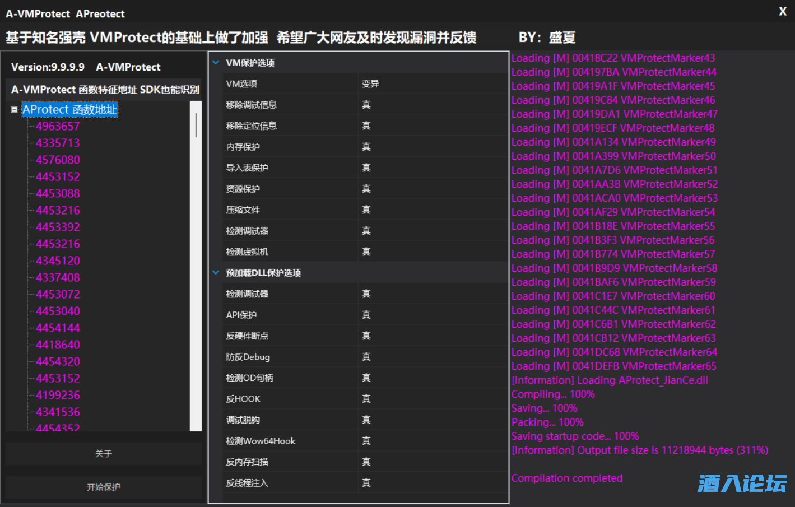The width and height of the screenshot is (795, 507).
Task: Select address 4418640 in the function list
Action: coord(57,345)
